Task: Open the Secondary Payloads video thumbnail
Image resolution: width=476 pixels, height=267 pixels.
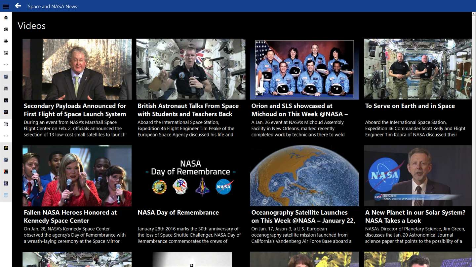Action: coord(77,69)
